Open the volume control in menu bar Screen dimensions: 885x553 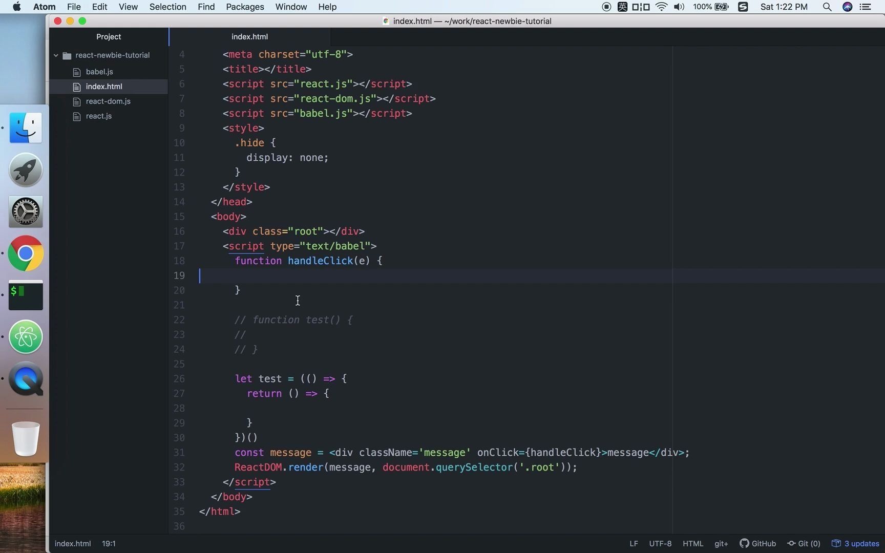click(679, 7)
